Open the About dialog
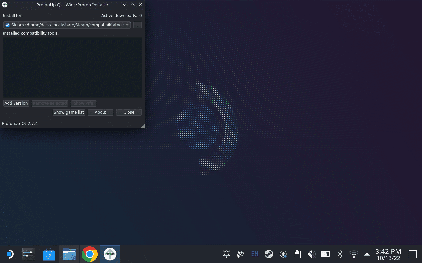This screenshot has height=263, width=422. tap(101, 112)
